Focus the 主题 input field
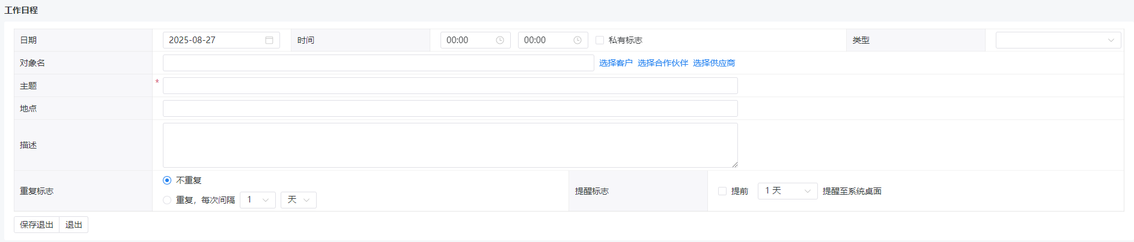1134x242 pixels. coord(450,86)
